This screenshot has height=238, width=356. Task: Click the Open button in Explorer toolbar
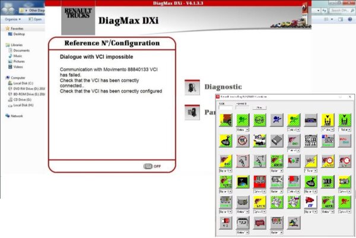35,20
